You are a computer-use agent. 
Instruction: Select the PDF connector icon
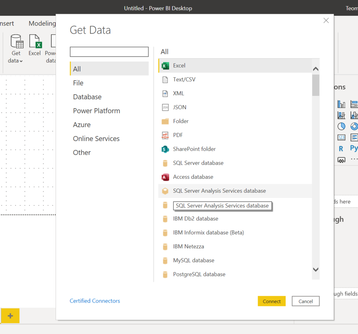click(165, 135)
